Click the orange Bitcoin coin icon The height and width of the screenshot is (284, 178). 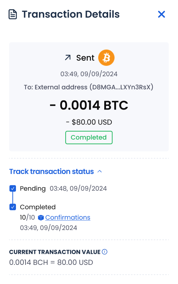click(106, 57)
